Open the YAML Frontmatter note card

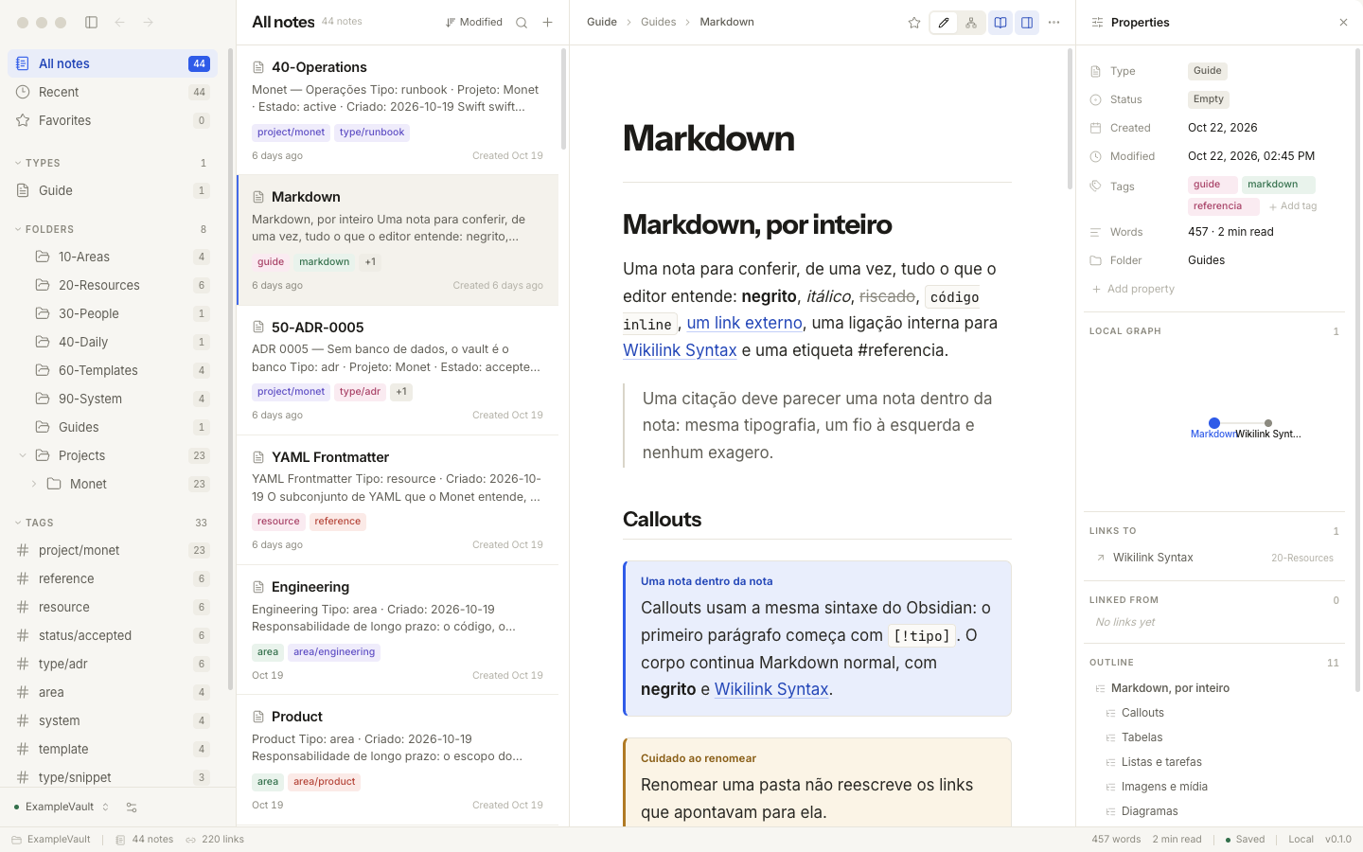[398, 500]
